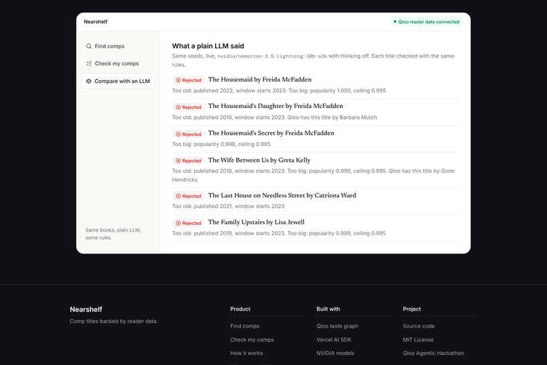
Task: Click the note 'Qloo has this title by Barbara Mutch'
Action: tap(332, 118)
